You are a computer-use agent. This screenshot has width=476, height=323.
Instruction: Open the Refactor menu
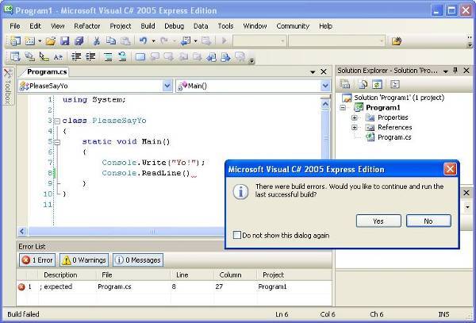click(x=87, y=26)
